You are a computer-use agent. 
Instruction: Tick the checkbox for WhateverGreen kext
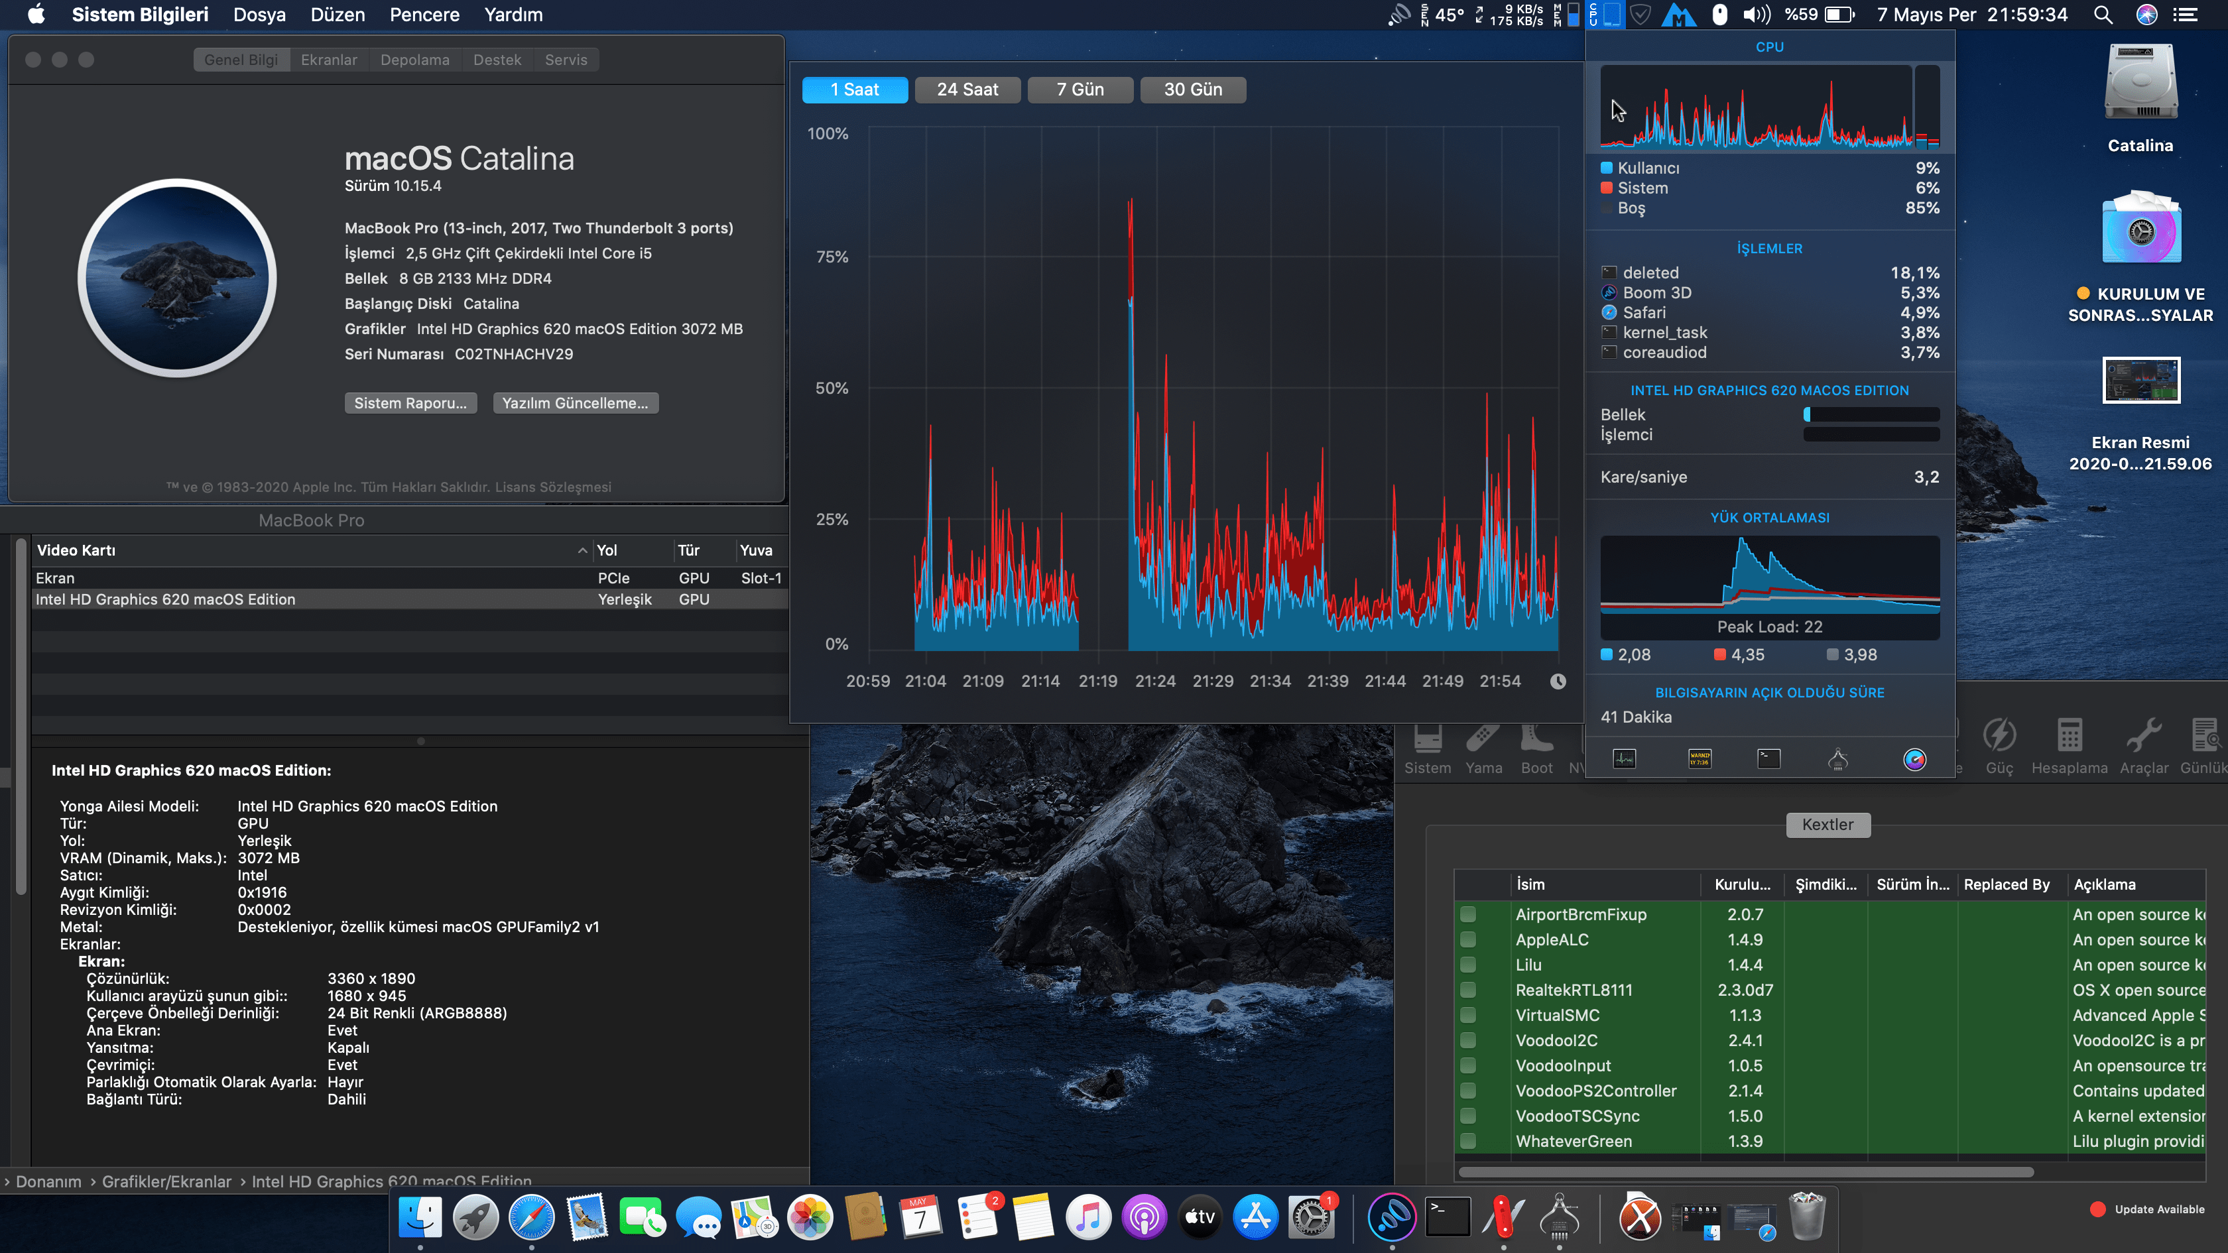(1467, 1142)
